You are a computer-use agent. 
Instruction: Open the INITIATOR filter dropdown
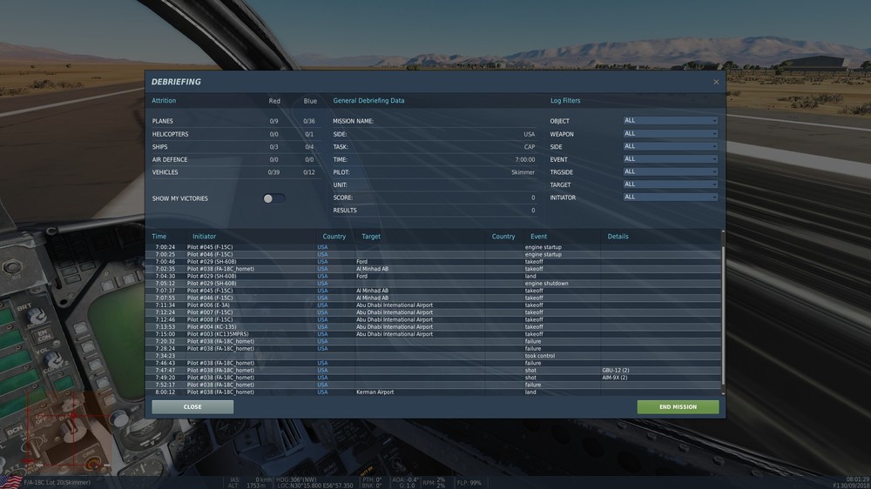[670, 197]
